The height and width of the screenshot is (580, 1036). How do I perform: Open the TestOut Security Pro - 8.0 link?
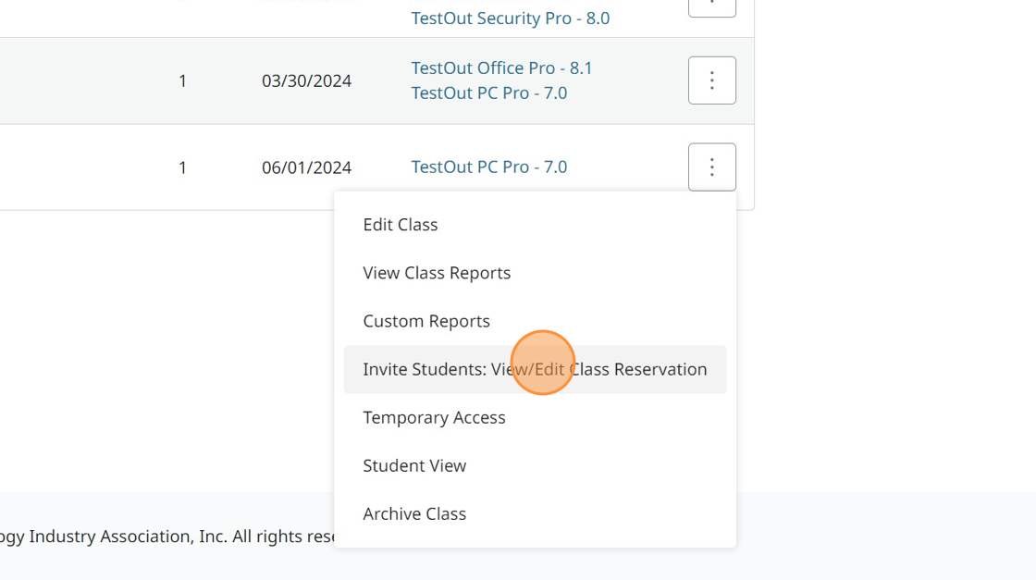tap(510, 19)
